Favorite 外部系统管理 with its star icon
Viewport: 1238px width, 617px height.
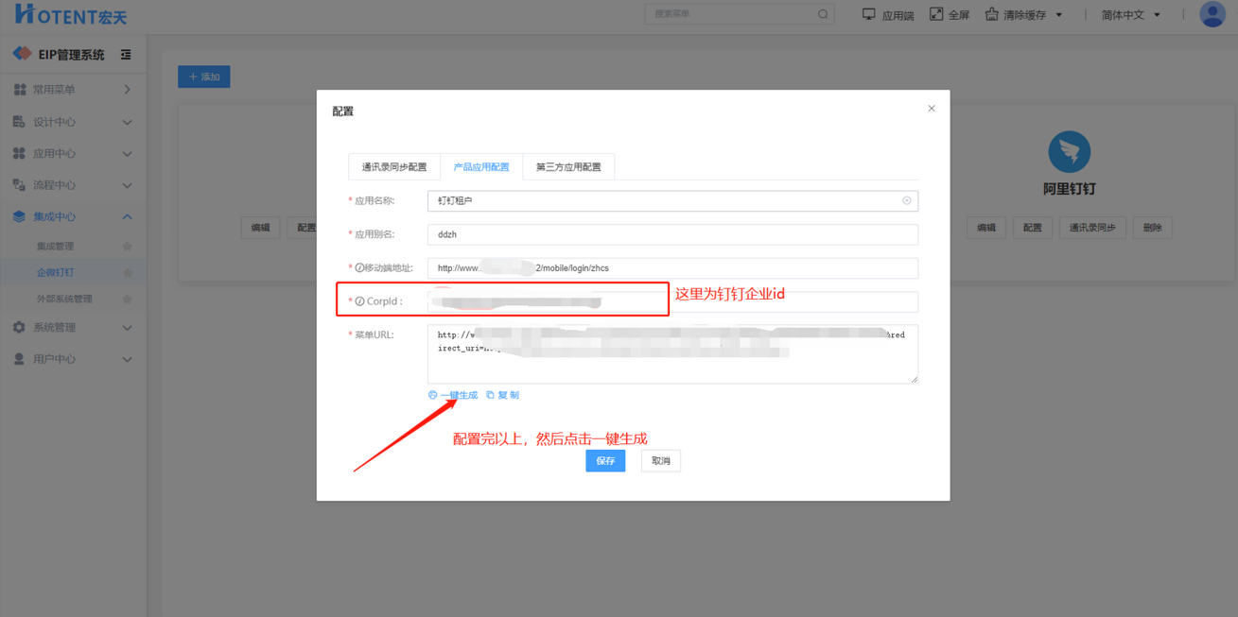(x=128, y=300)
